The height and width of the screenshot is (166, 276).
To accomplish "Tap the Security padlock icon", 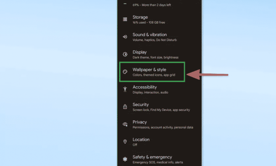I will click(125, 107).
